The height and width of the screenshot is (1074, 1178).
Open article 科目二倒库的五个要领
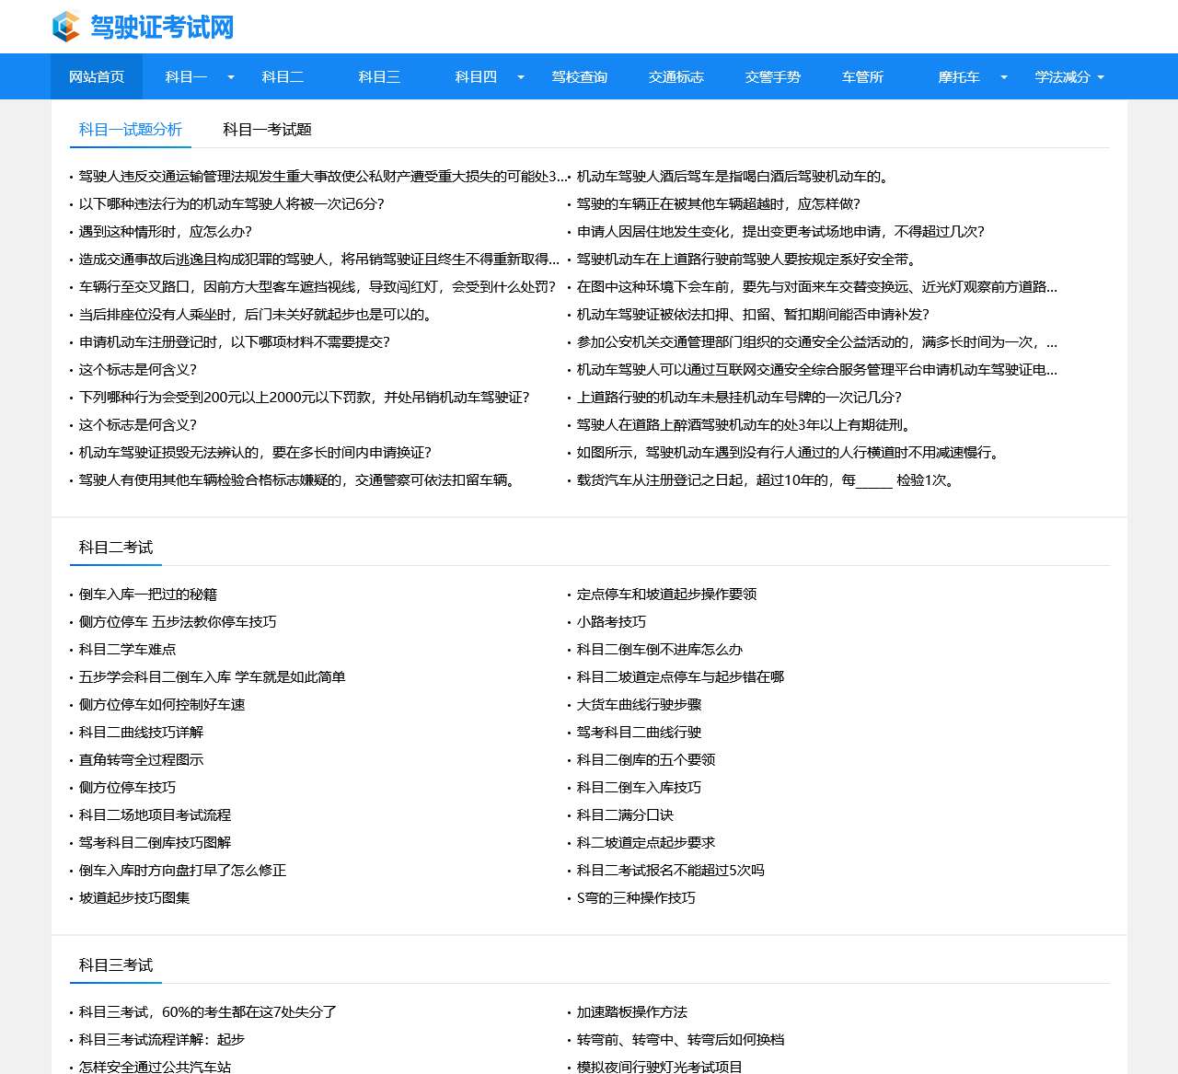pyautogui.click(x=646, y=760)
